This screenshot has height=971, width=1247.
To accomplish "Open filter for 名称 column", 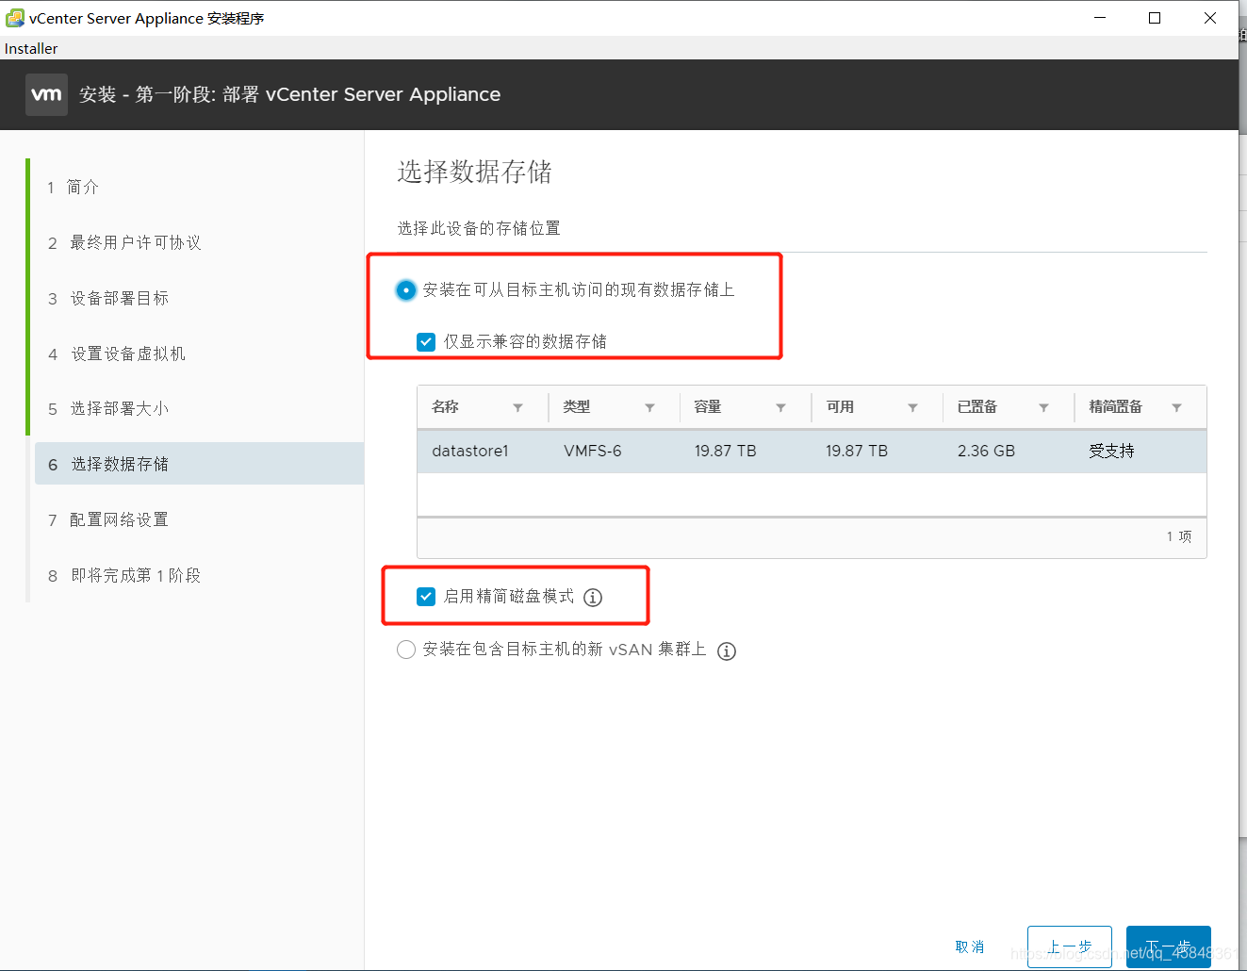I will tap(517, 408).
